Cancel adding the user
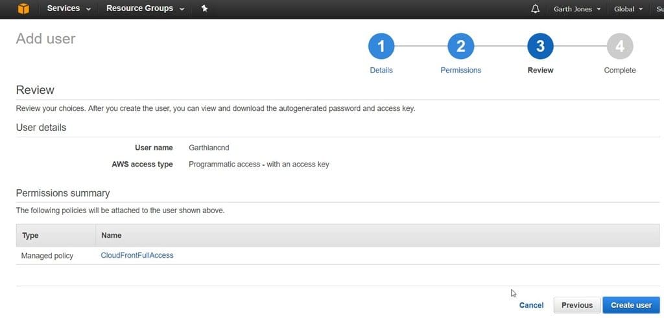Screen dimensions: 664x318 [532, 305]
